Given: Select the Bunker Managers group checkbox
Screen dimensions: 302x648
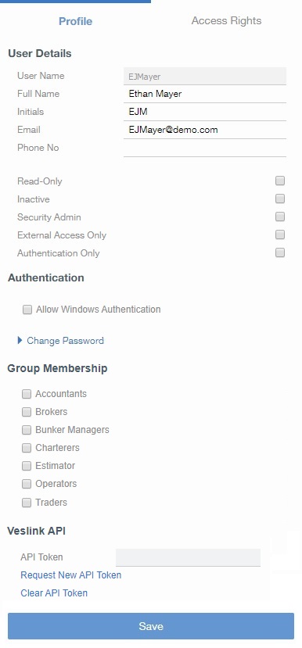Looking at the screenshot, I should tap(27, 430).
